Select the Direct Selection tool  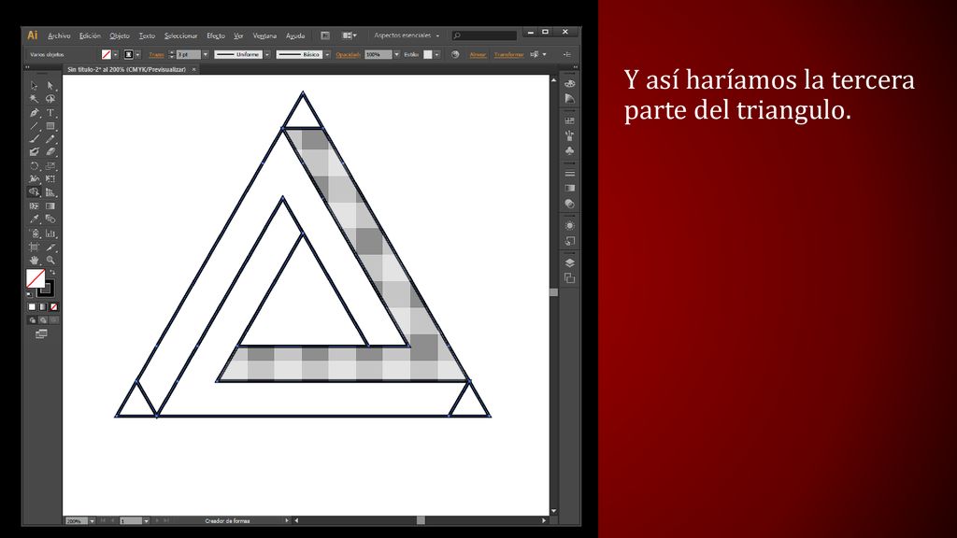[x=50, y=86]
